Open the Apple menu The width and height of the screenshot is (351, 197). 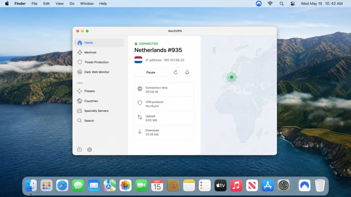[x=7, y=4]
